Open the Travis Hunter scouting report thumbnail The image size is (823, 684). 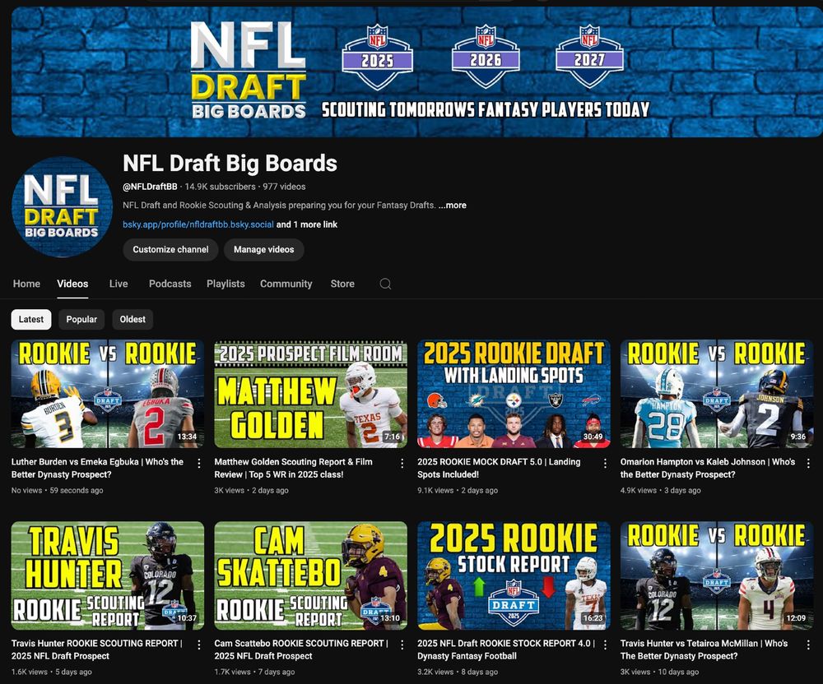click(x=108, y=575)
